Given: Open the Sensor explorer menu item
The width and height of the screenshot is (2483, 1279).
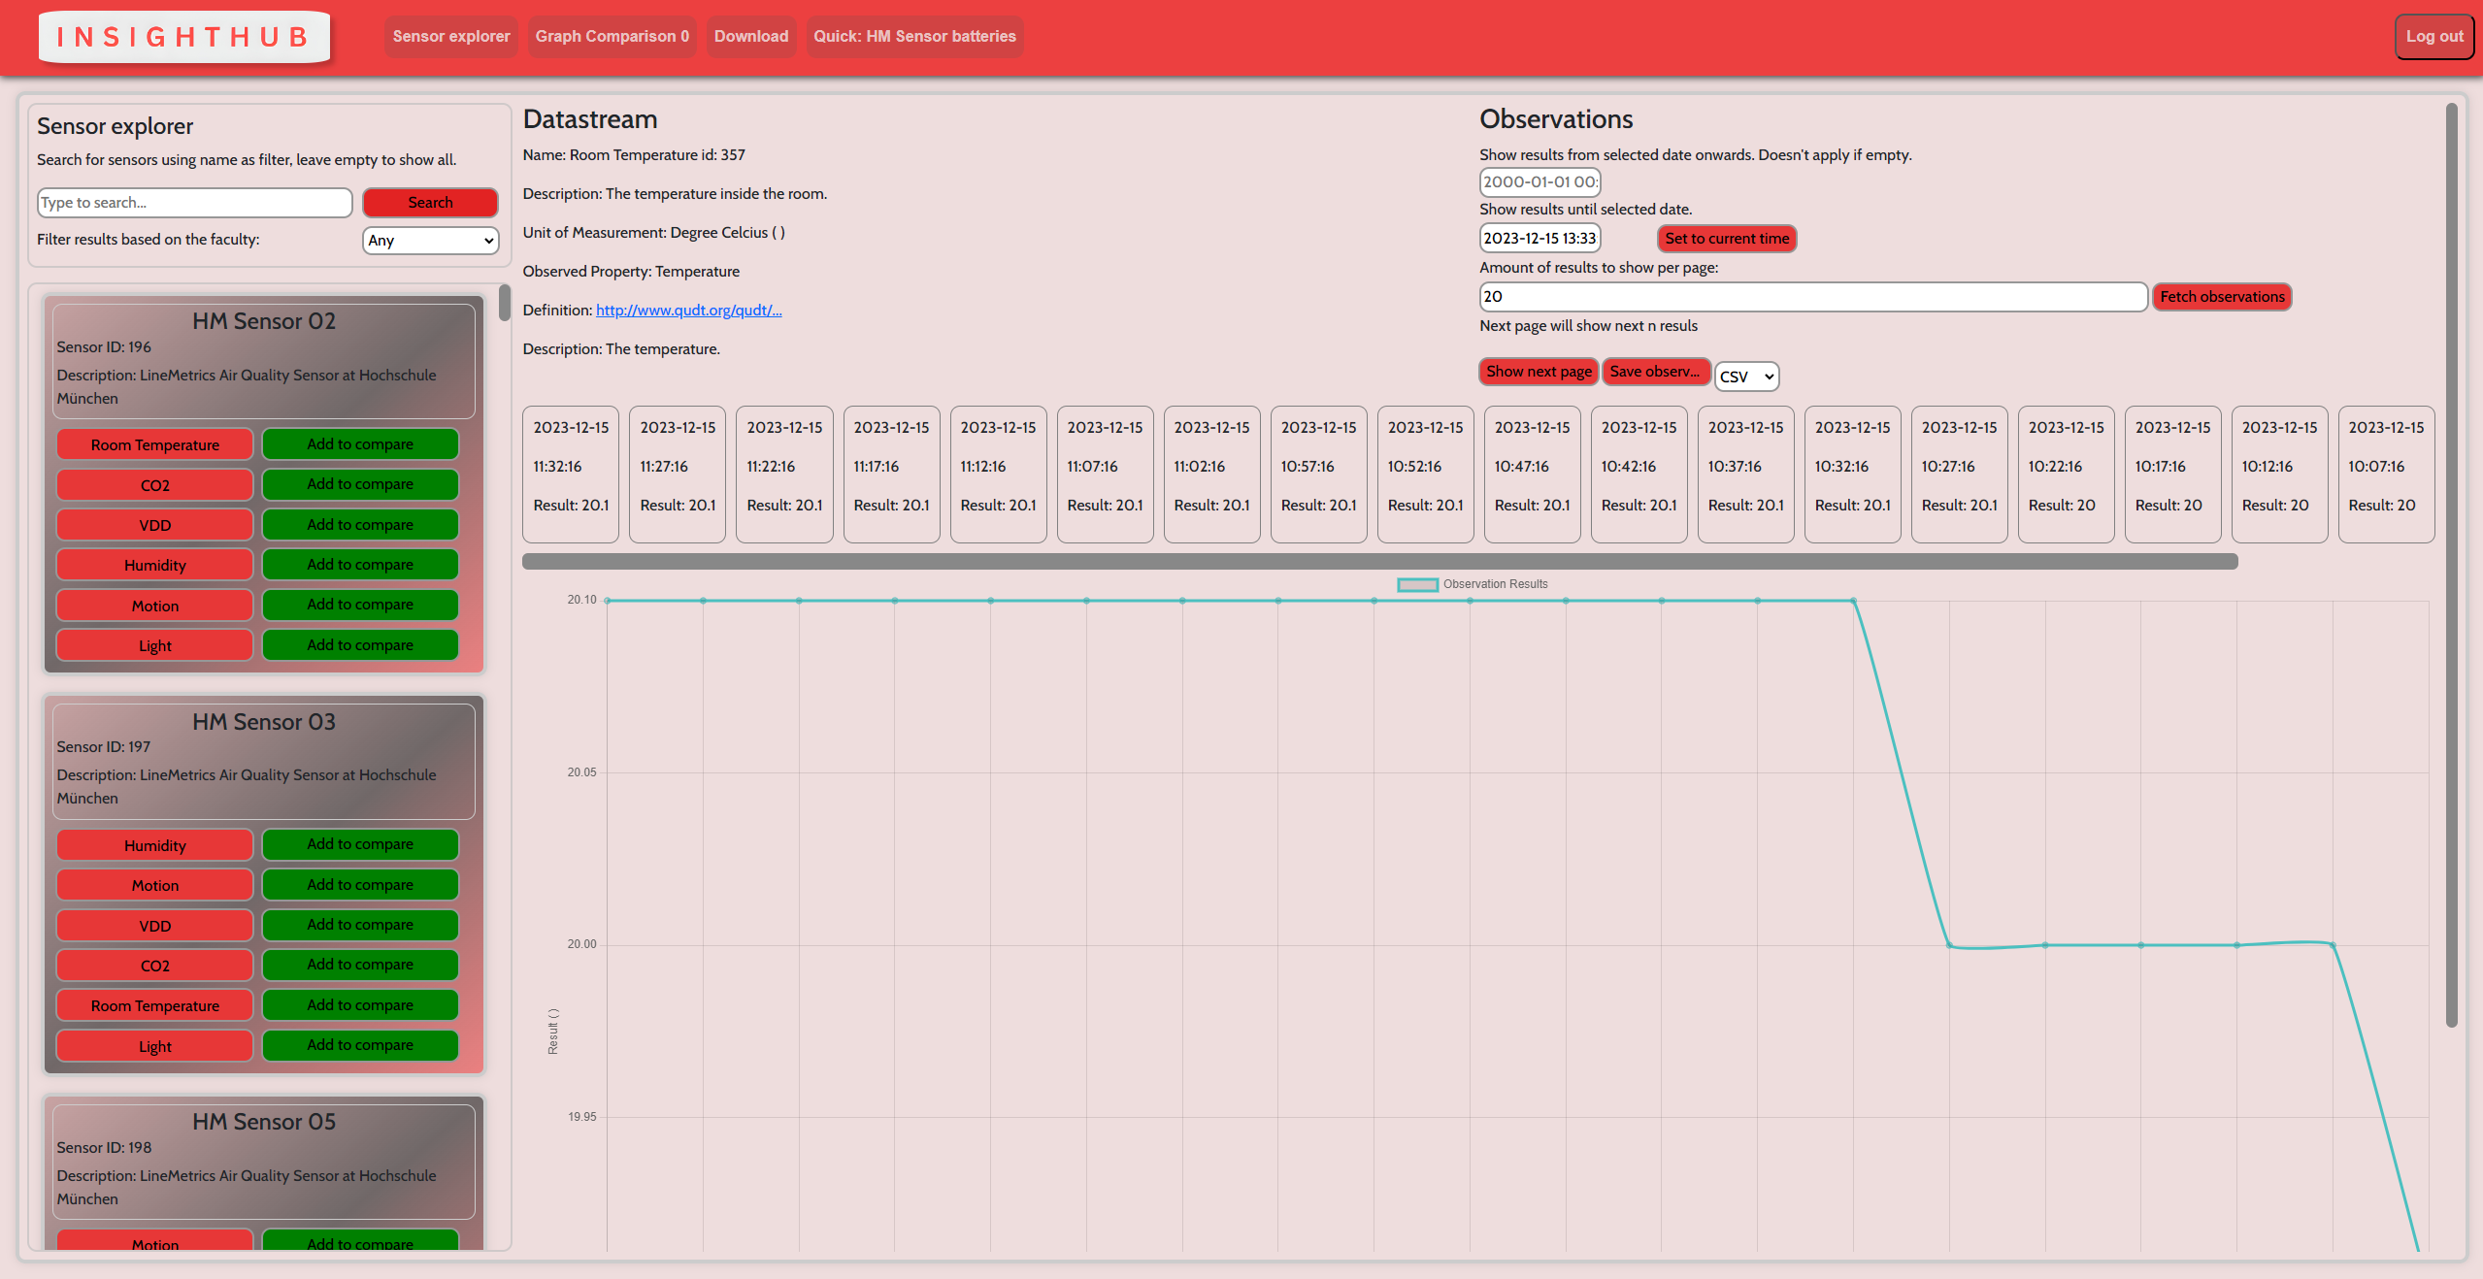Looking at the screenshot, I should [x=450, y=37].
